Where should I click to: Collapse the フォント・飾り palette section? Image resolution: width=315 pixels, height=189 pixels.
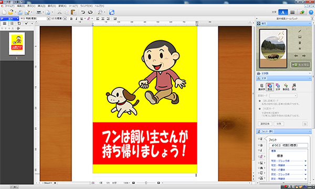tap(284, 131)
